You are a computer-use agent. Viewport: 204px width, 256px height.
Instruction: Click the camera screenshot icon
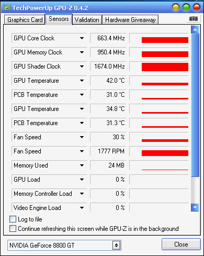194,18
